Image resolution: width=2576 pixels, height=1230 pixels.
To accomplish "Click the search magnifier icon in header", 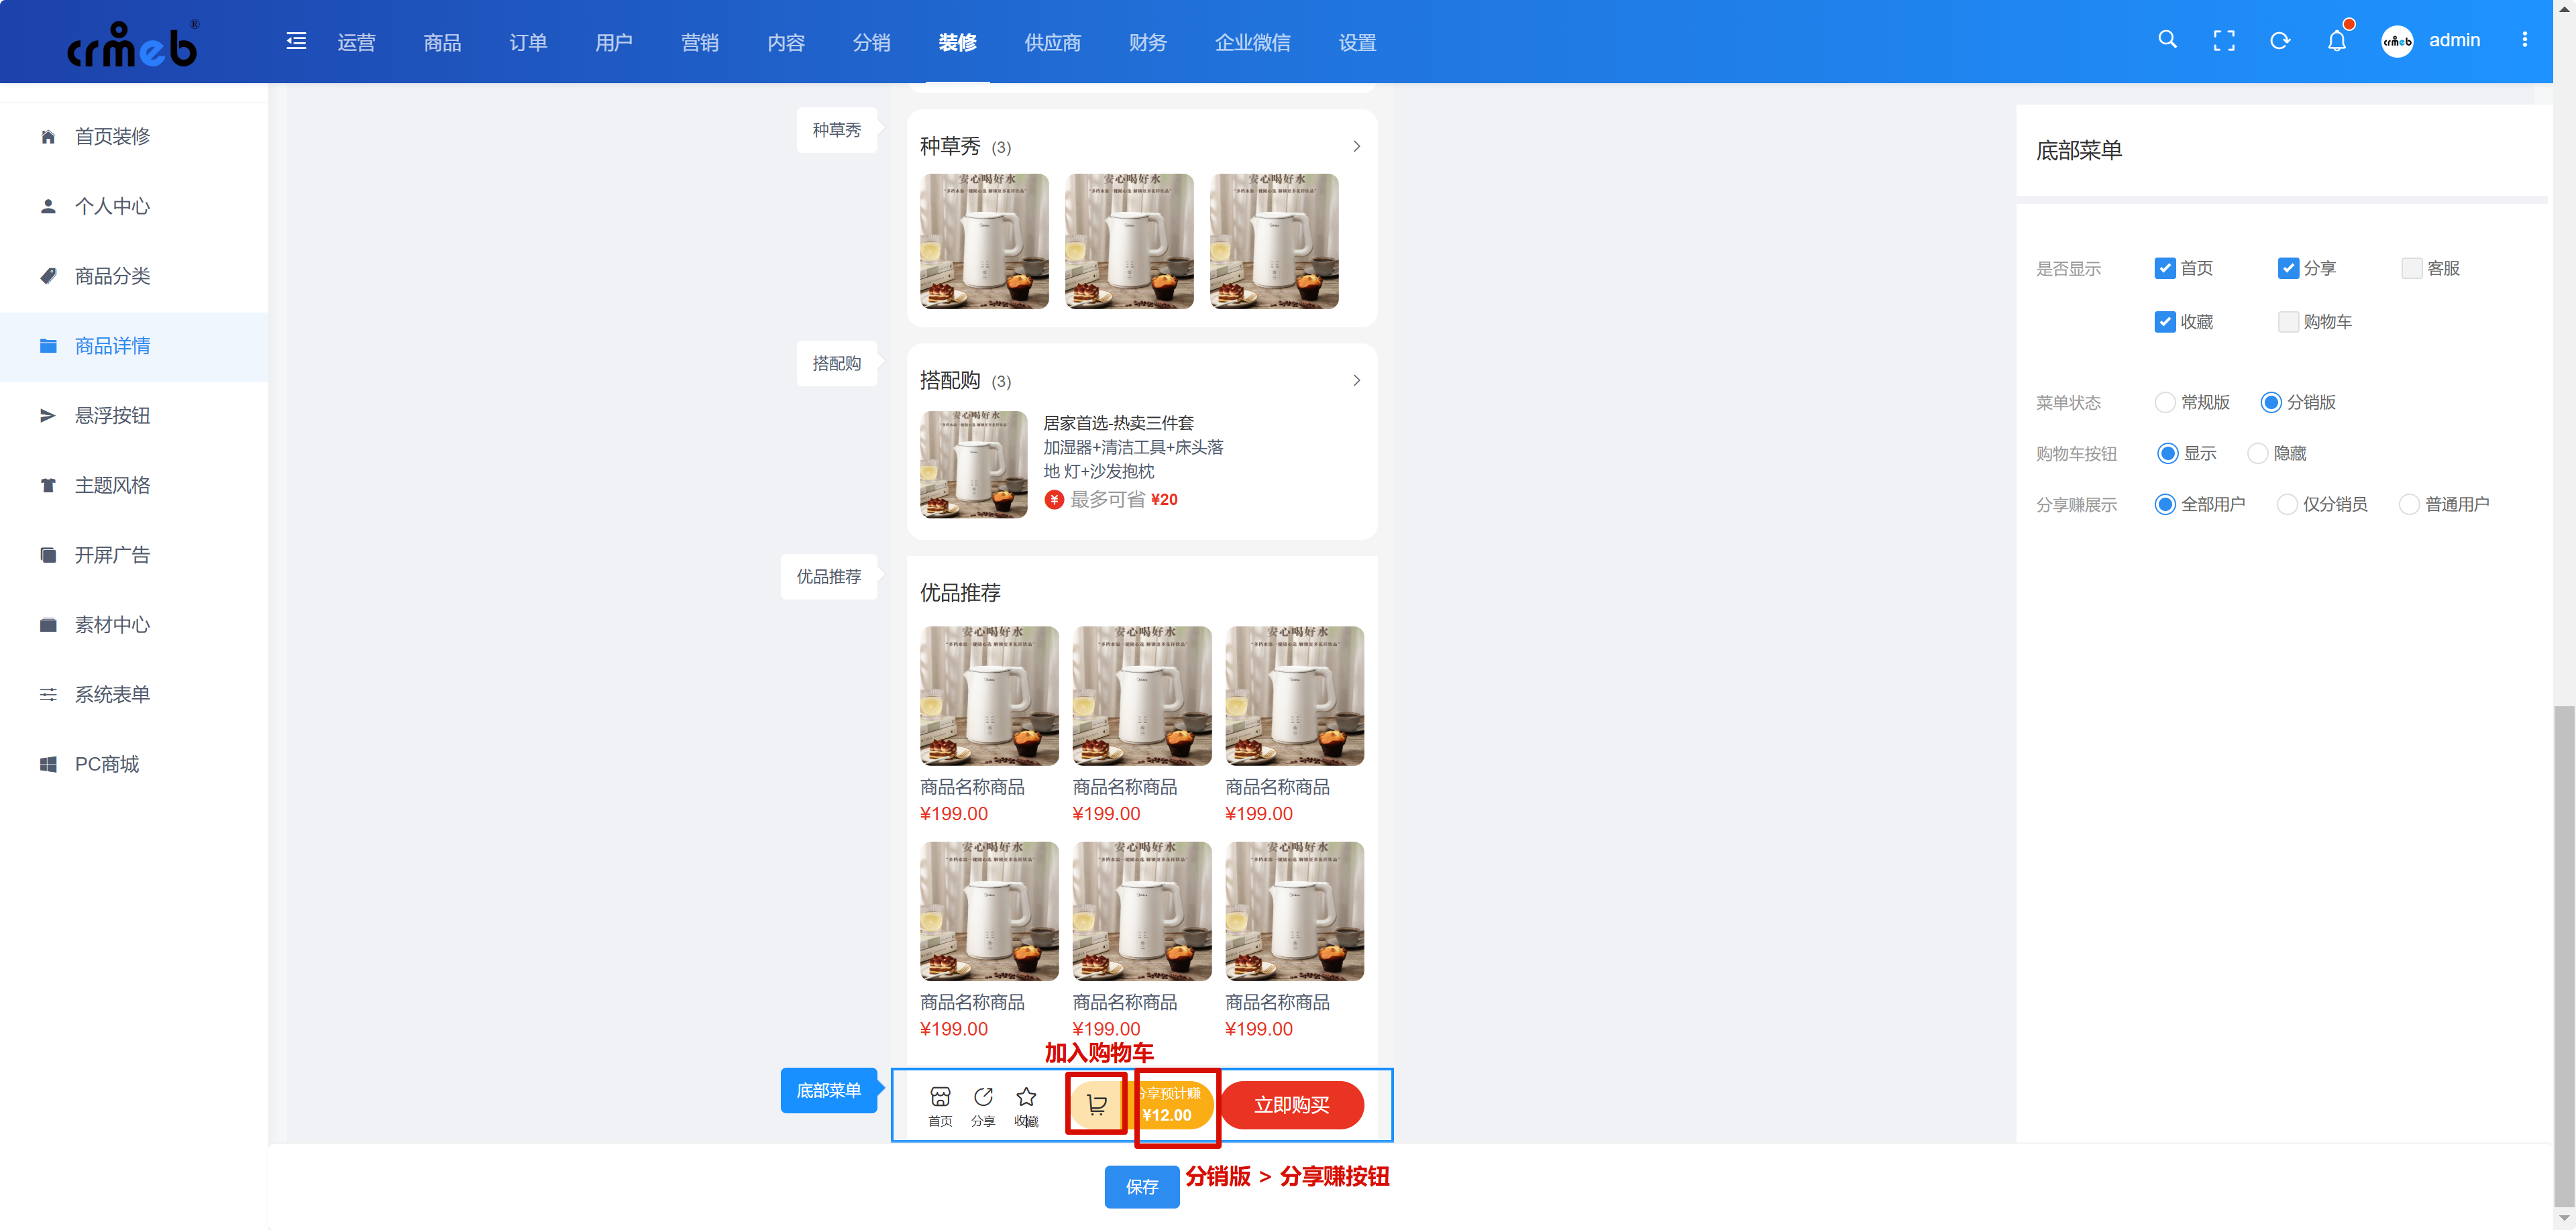I will [2167, 40].
